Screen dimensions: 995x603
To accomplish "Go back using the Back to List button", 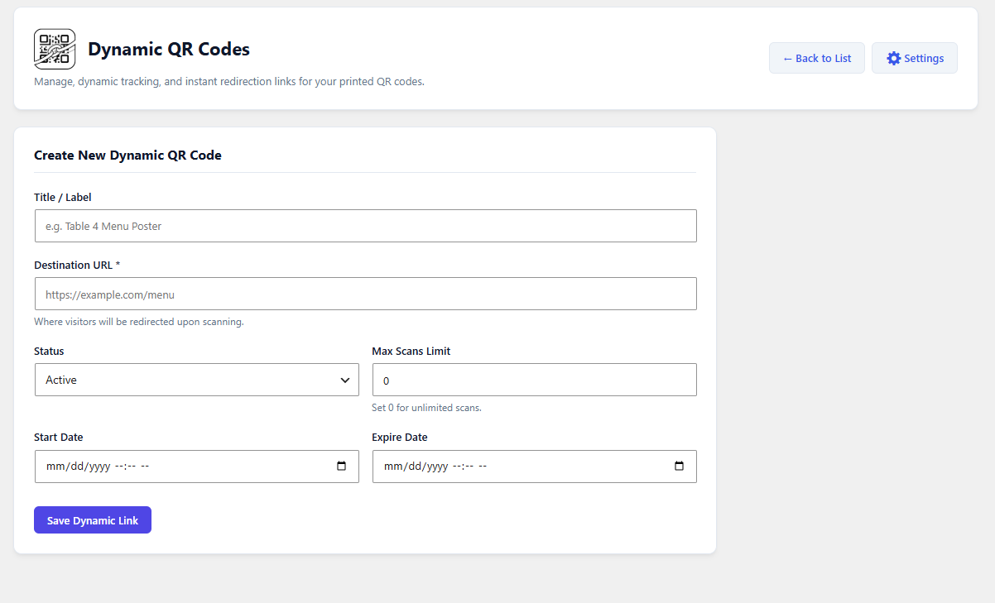I will (817, 58).
